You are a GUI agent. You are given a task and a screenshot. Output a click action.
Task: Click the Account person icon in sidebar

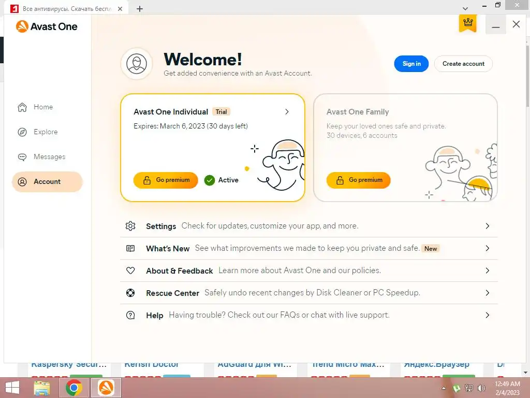coord(22,182)
